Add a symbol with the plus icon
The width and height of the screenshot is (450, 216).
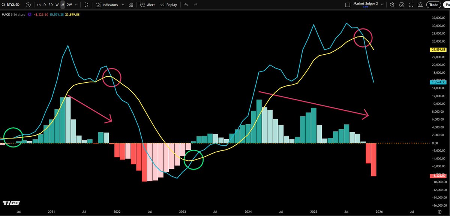coord(28,5)
